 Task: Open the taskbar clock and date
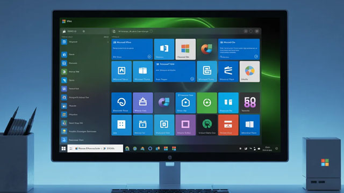click(268, 149)
